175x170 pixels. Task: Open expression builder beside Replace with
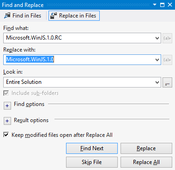[167, 60]
